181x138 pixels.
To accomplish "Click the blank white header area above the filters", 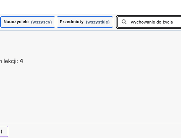I will (90, 7).
